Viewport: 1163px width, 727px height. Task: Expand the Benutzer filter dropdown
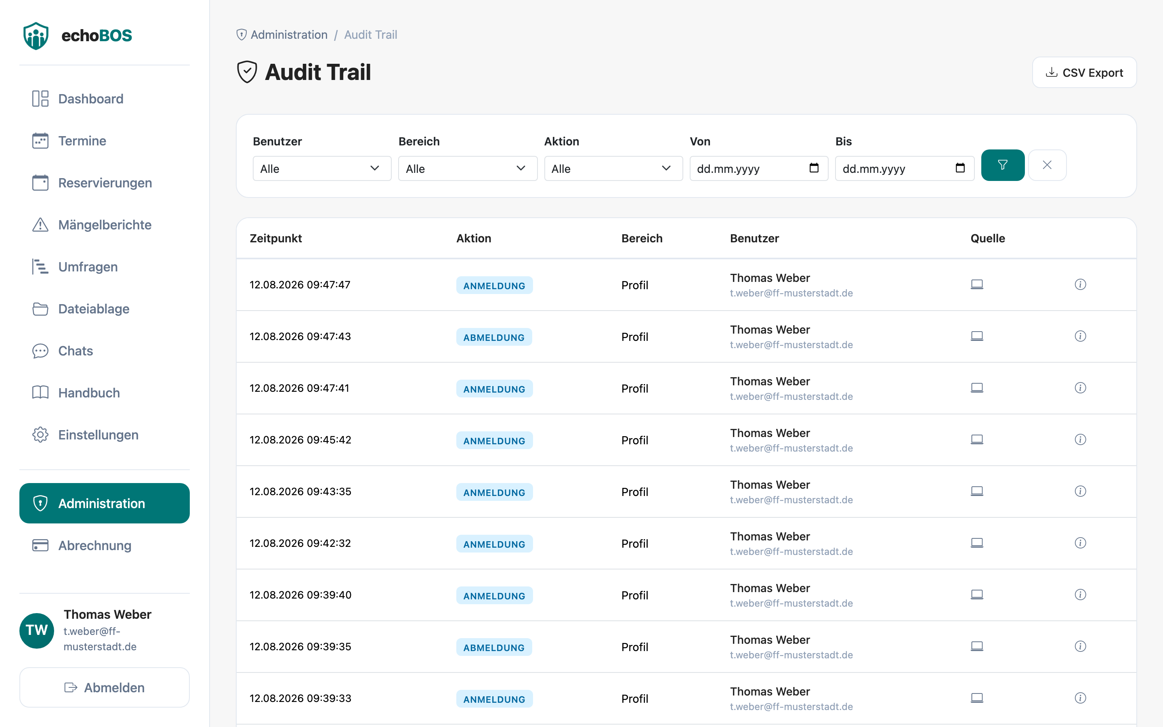[x=322, y=168]
